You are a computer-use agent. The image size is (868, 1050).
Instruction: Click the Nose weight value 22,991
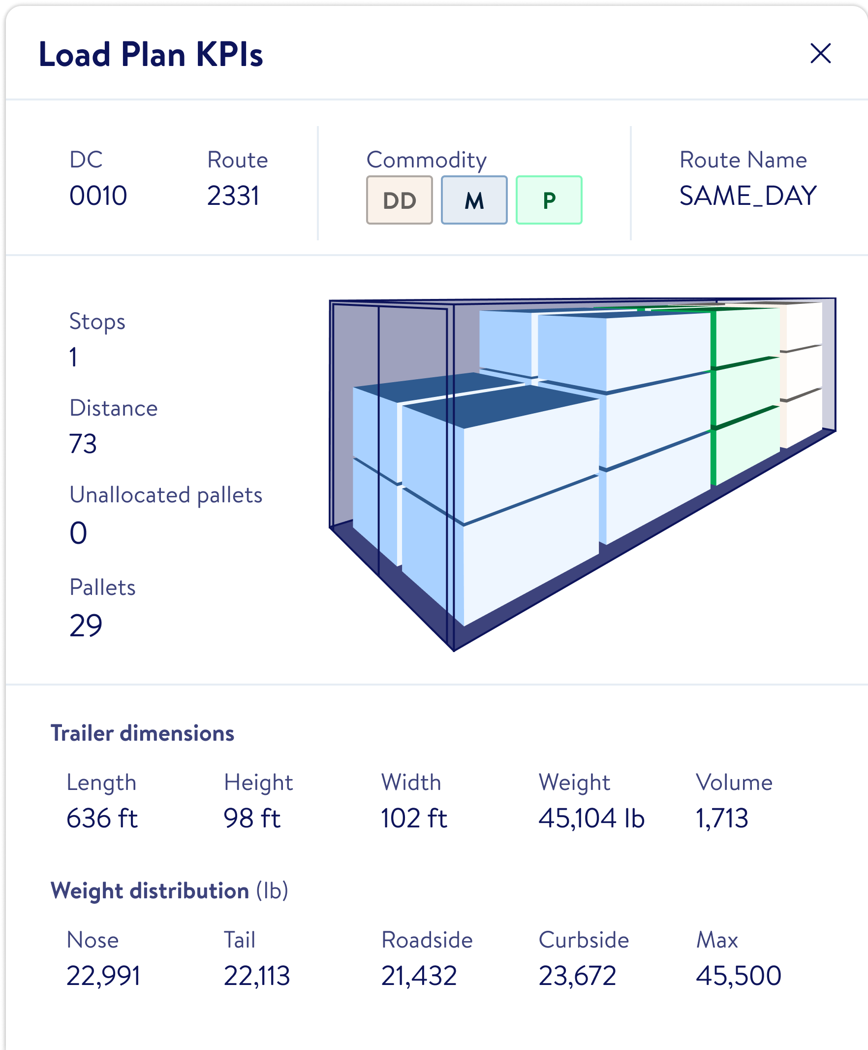click(103, 976)
